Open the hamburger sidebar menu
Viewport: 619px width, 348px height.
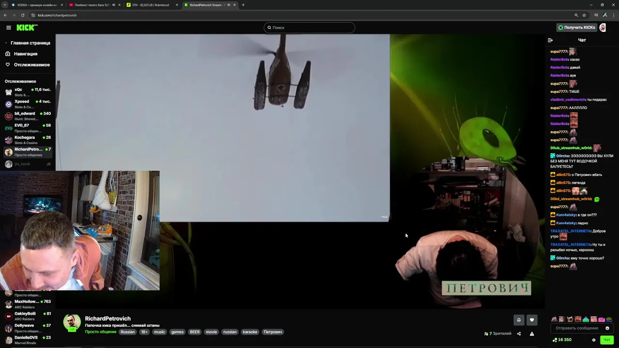8,28
